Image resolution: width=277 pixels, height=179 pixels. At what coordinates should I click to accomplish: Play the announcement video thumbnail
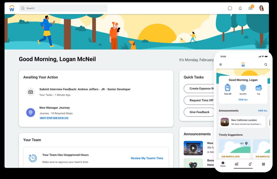(193, 148)
